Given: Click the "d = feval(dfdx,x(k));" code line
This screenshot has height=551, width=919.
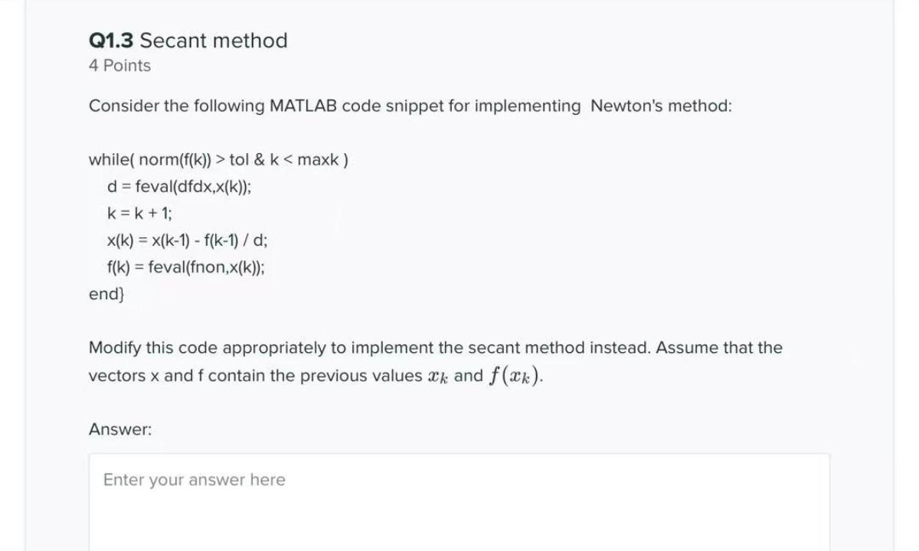Looking at the screenshot, I should (x=179, y=187).
